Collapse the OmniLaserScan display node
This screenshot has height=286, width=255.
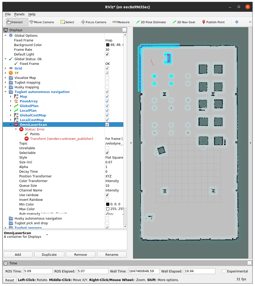(x=11, y=125)
